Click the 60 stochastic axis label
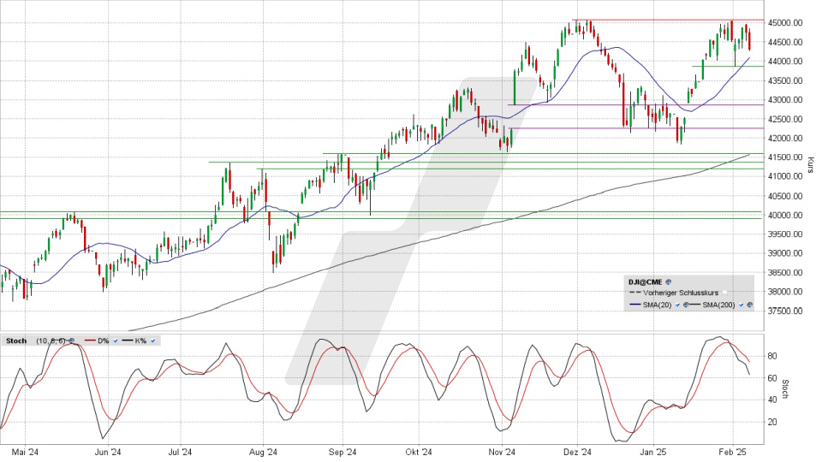This screenshot has width=822, height=462. pos(772,378)
